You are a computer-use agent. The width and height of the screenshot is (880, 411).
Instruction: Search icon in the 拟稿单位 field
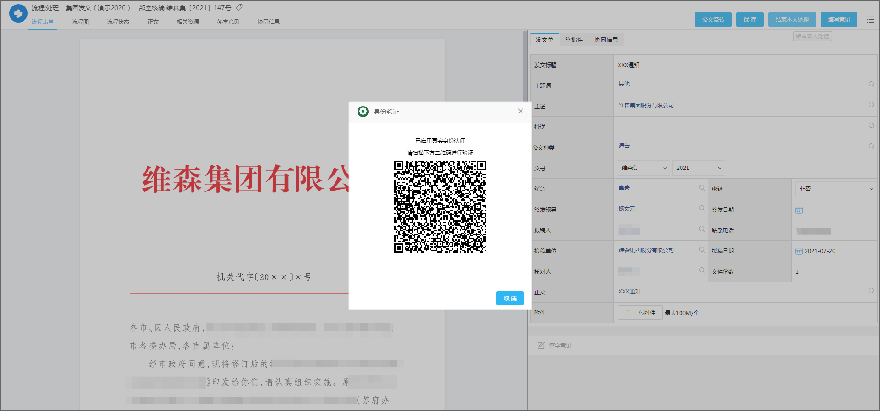coord(702,250)
